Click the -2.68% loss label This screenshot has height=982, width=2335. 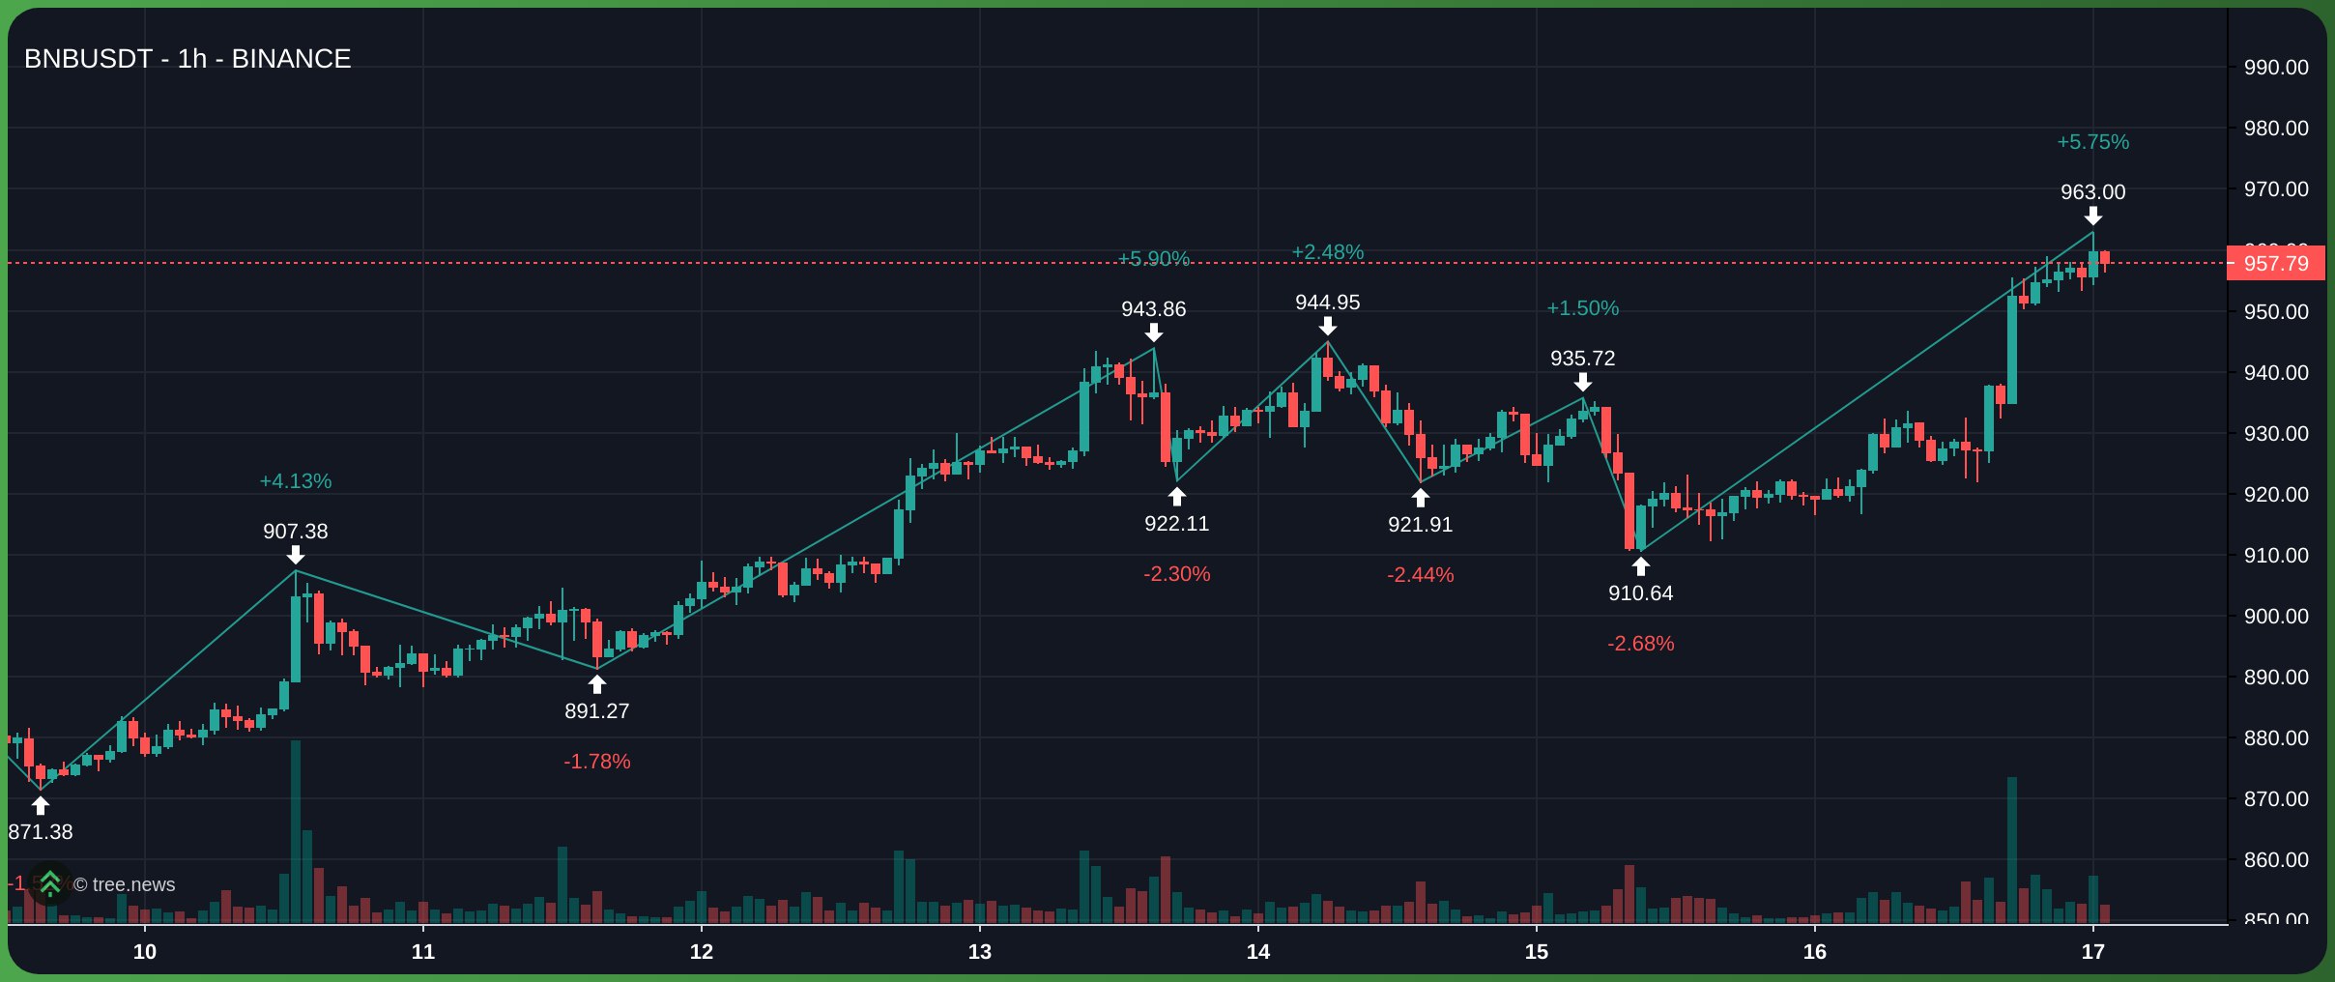coord(1640,644)
